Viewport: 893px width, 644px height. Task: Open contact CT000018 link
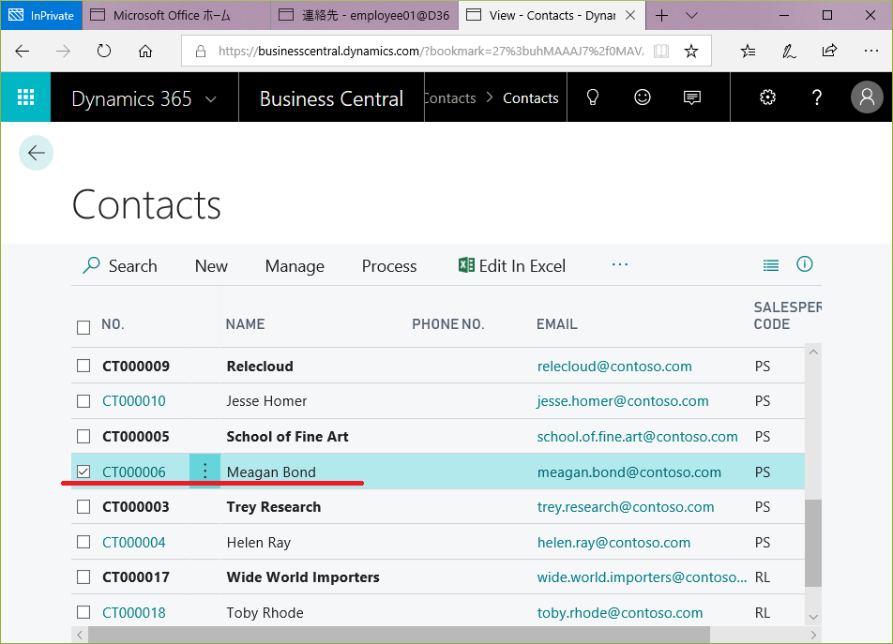[134, 613]
